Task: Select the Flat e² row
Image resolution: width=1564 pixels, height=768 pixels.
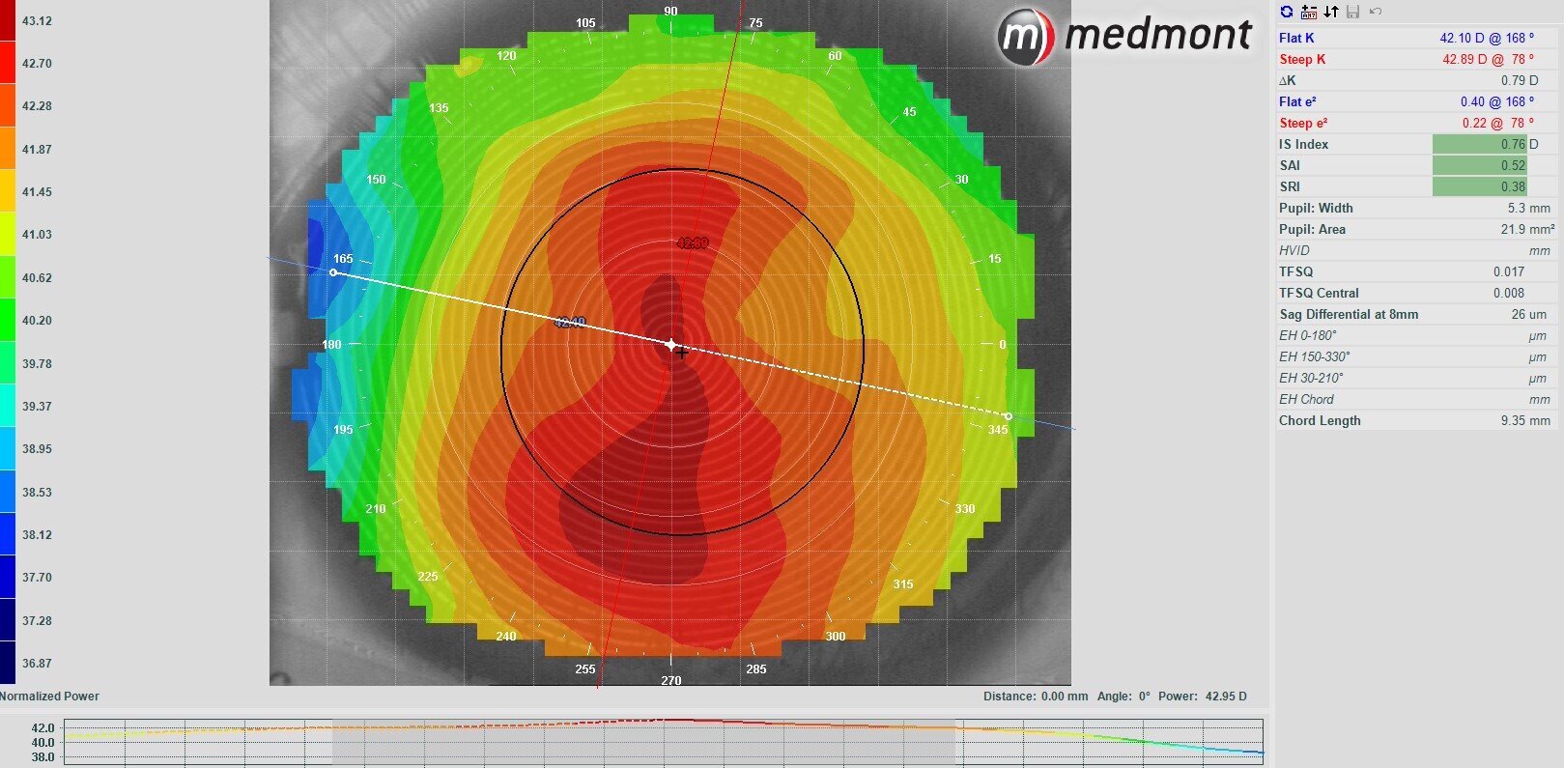Action: click(x=1416, y=101)
